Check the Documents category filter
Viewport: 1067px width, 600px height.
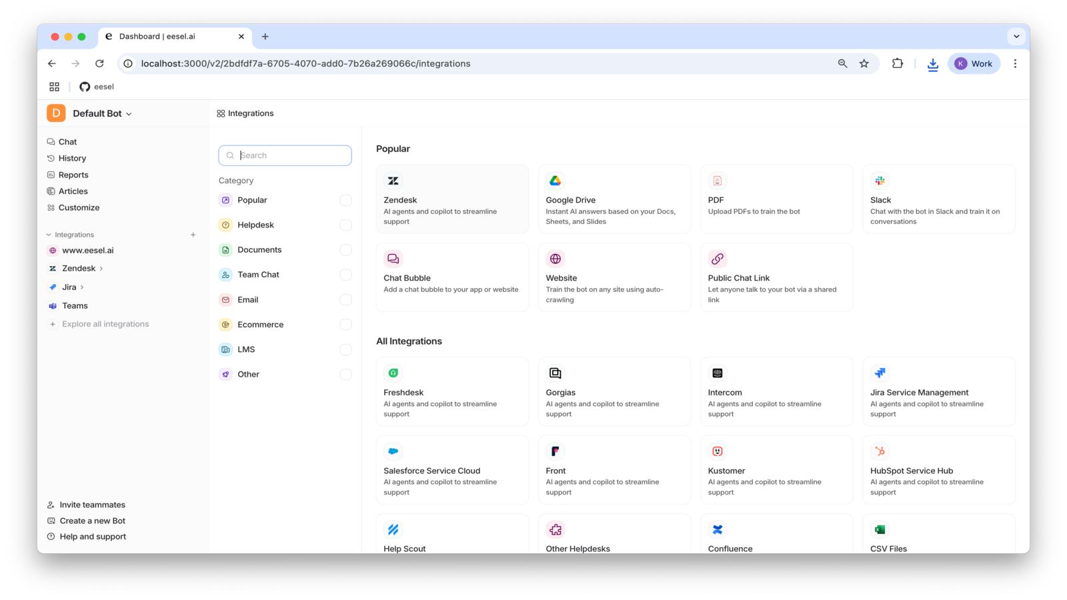[345, 249]
